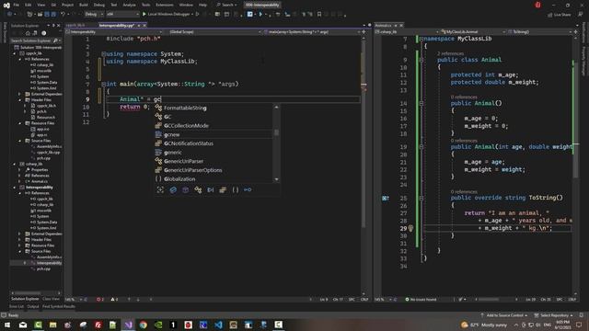
Task: Click the Undo toolbar icon
Action: [x=64, y=15]
